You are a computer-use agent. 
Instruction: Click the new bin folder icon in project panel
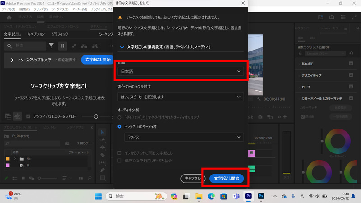[67, 143]
